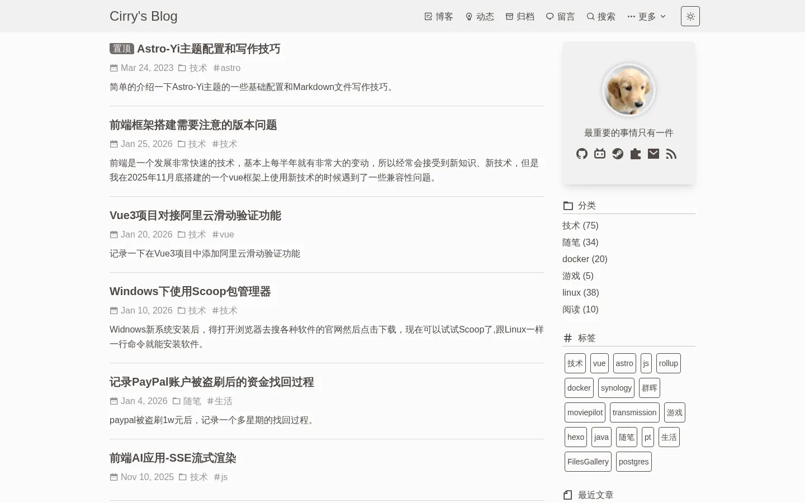Click #vue tag under Vue3 post
Screen dimensions: 805x503
click(x=223, y=234)
